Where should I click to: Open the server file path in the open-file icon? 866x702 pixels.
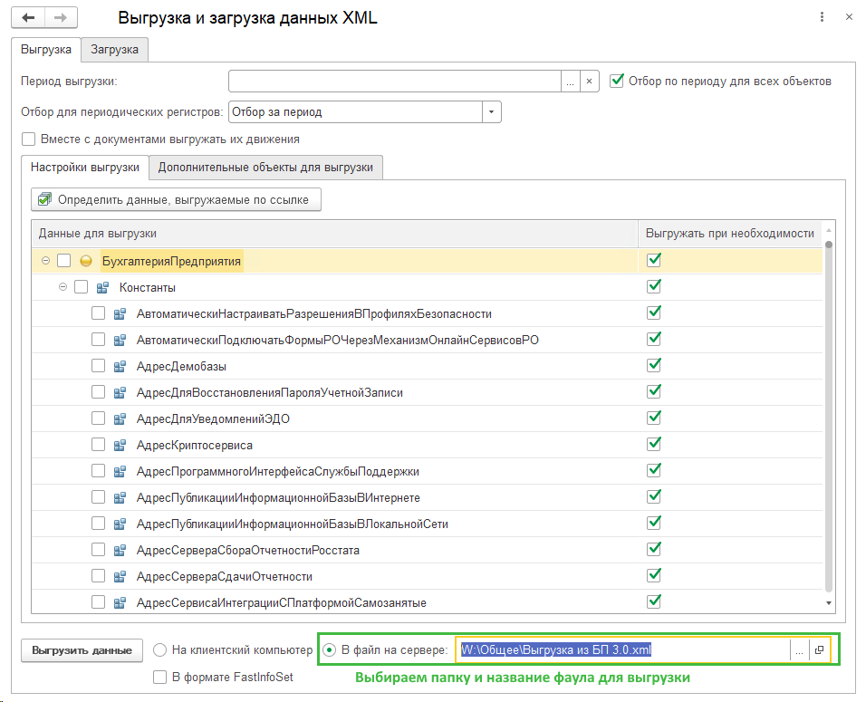pos(819,650)
